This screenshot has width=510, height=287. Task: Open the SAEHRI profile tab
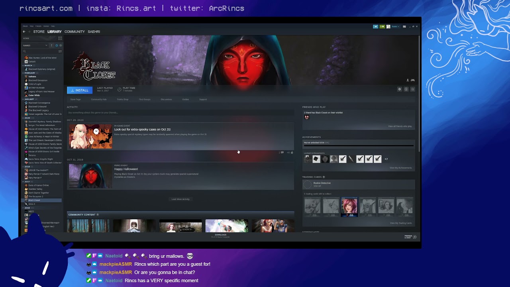click(94, 31)
